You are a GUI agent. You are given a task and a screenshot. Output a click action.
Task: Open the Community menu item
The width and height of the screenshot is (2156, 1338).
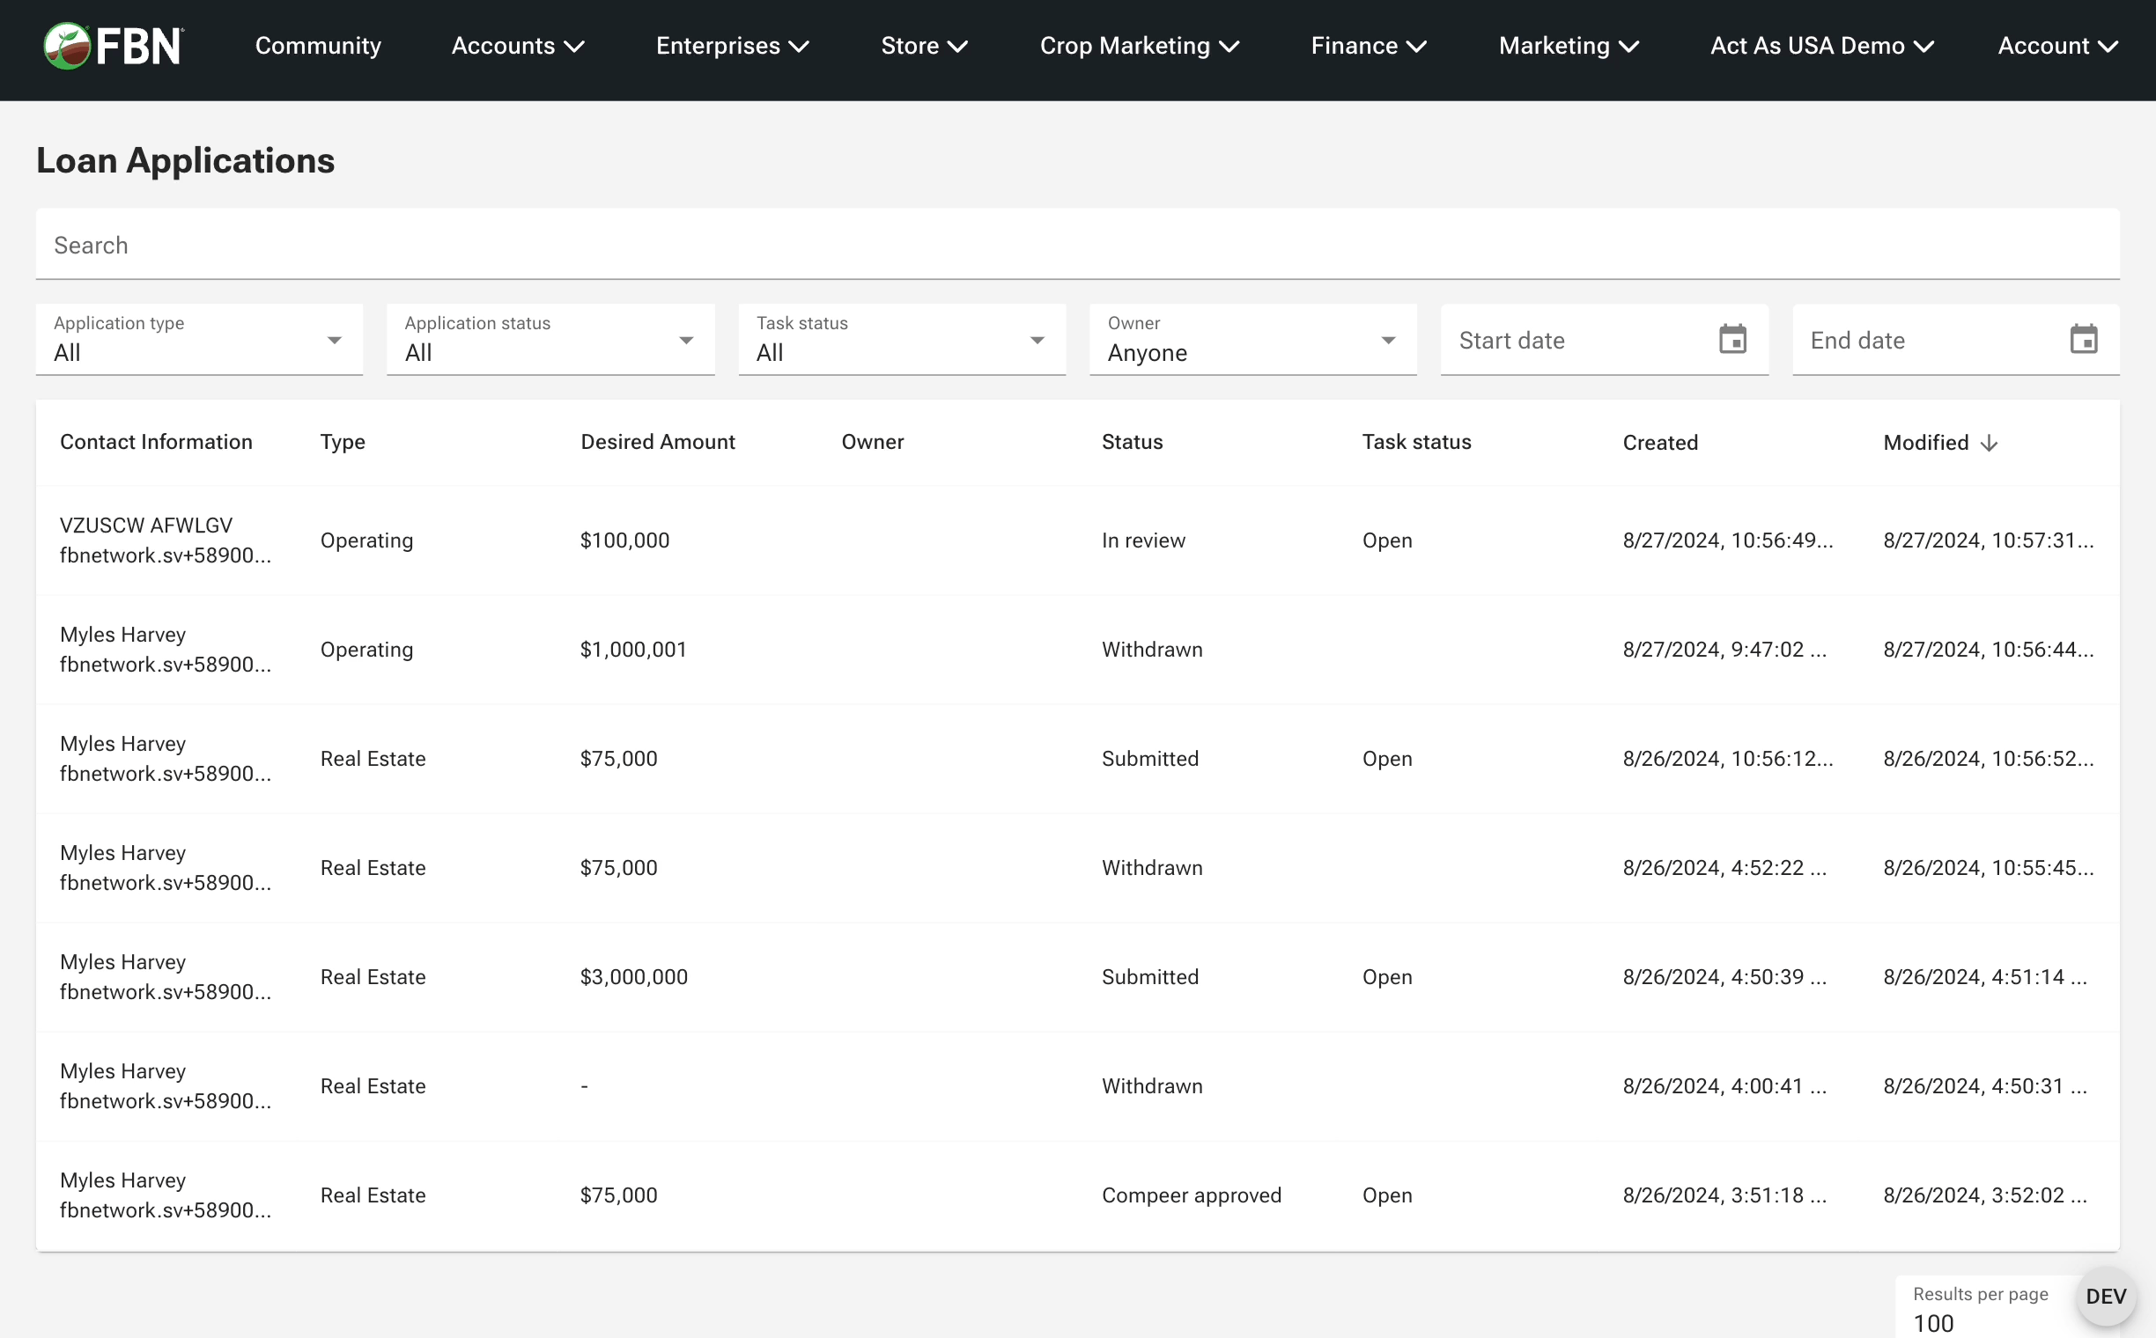(x=318, y=46)
